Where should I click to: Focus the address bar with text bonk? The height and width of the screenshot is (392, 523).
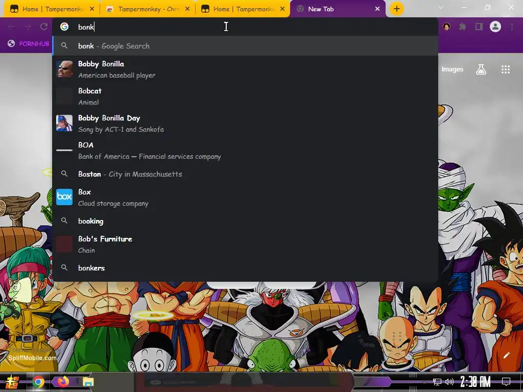click(245, 27)
